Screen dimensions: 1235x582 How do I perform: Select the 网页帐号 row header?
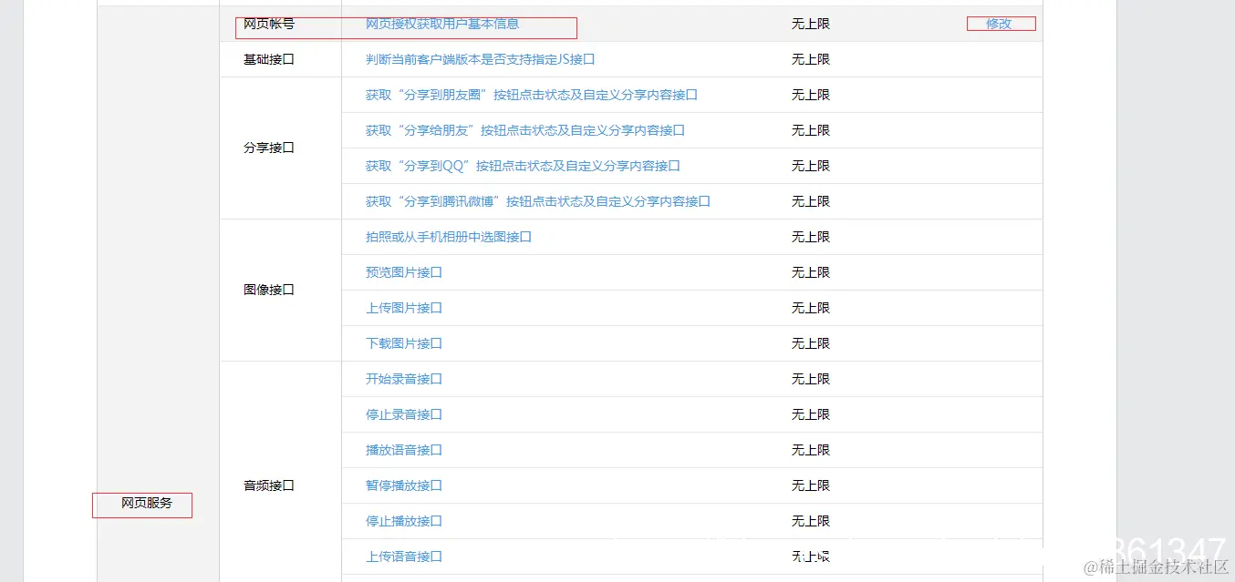coord(265,25)
